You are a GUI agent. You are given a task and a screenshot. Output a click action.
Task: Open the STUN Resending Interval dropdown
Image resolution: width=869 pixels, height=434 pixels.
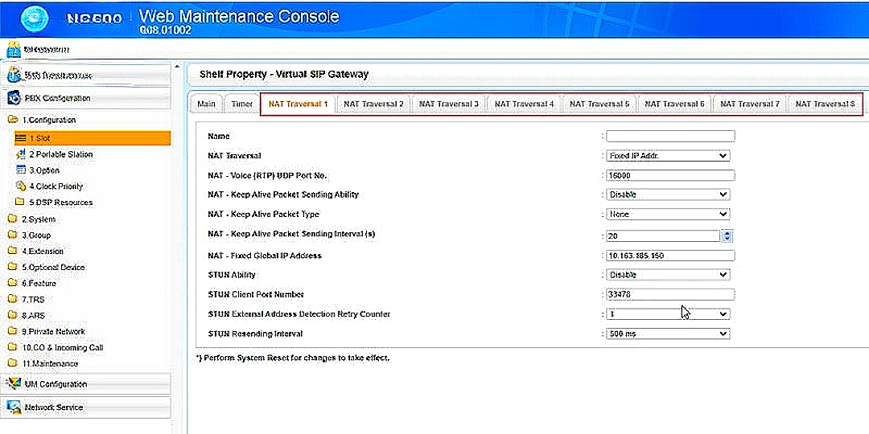(667, 334)
